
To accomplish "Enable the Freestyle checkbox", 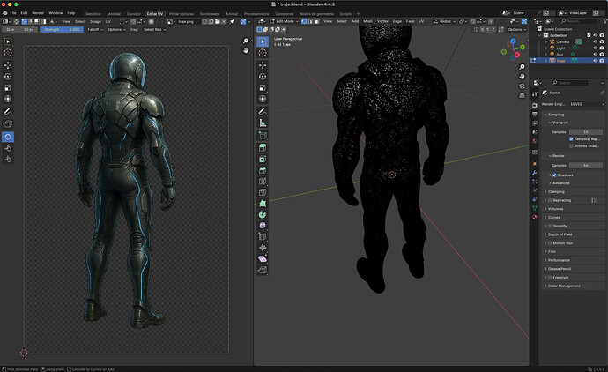I will tap(550, 277).
